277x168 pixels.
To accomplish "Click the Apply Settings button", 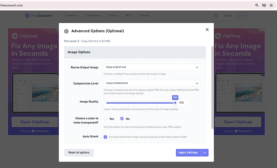I will click(188, 153).
